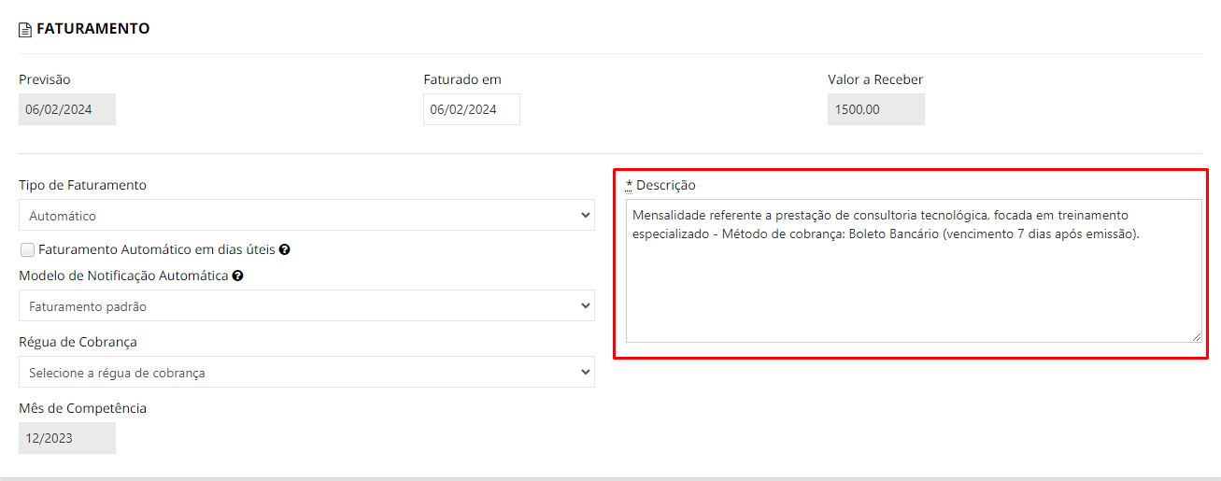Click the Faturamento document icon in header

click(x=25, y=30)
